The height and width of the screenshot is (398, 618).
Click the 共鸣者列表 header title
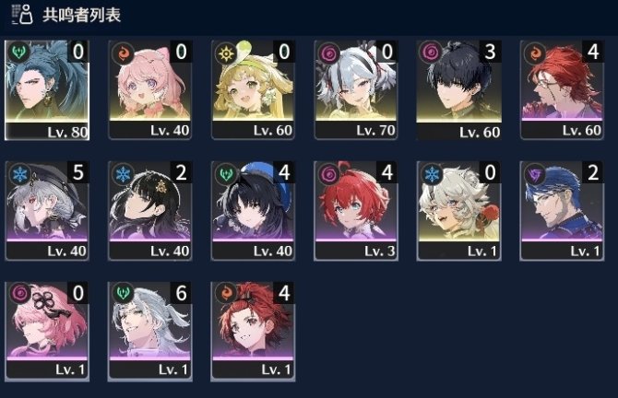click(x=81, y=15)
